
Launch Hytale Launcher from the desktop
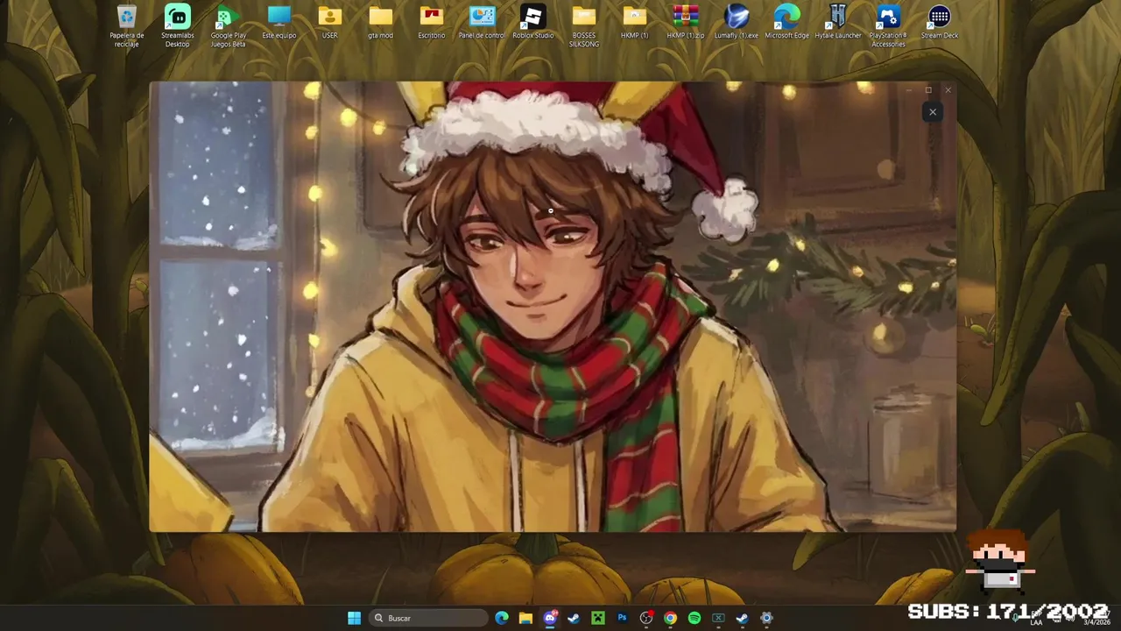click(x=838, y=23)
